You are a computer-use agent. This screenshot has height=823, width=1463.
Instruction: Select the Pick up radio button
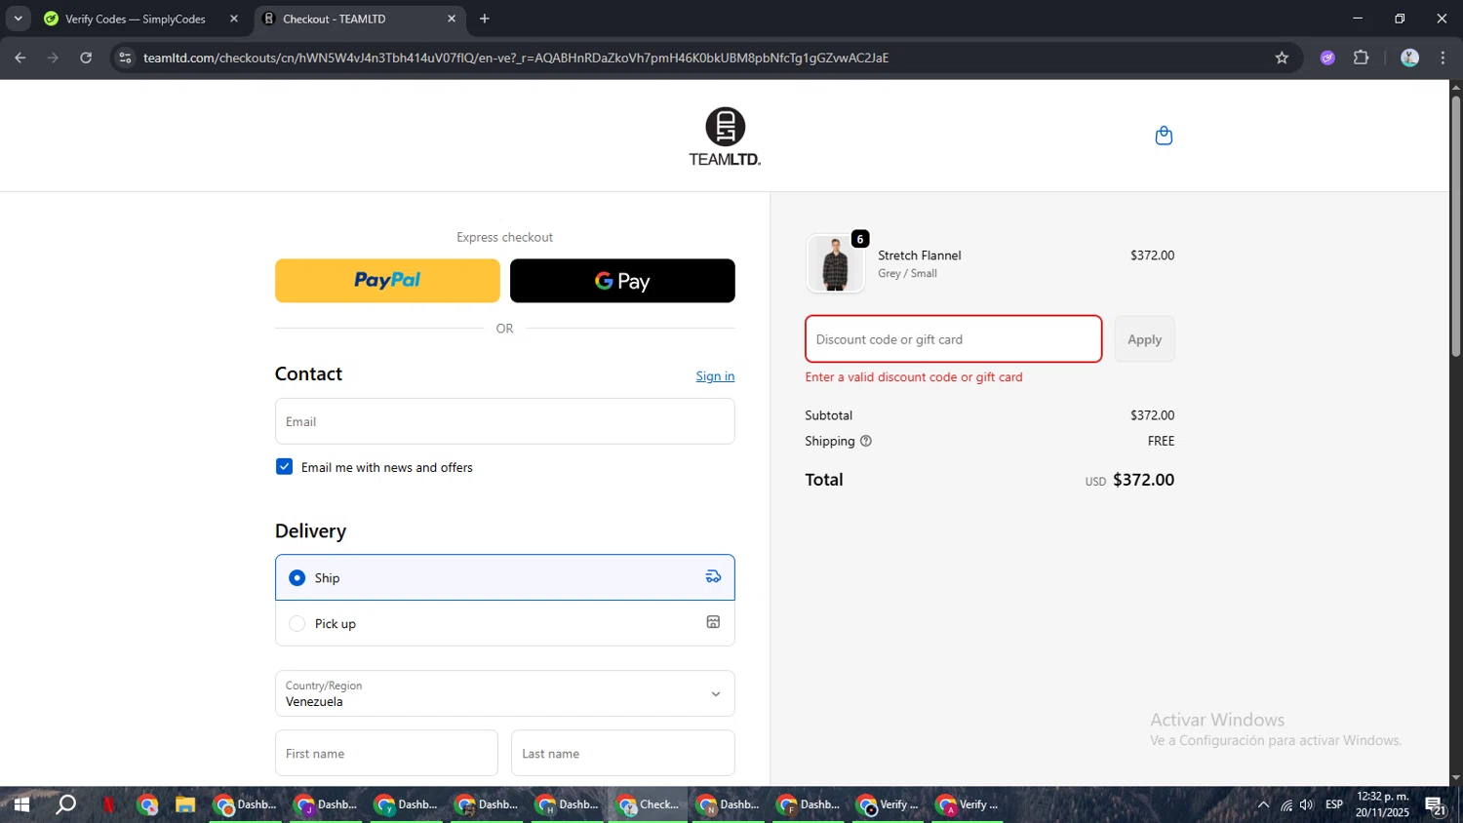point(297,623)
